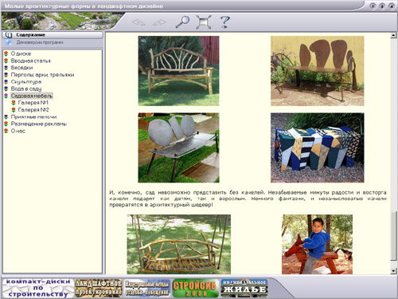Open the Перголы, арки, трельяжи section
The height and width of the screenshot is (299, 398).
coord(42,75)
